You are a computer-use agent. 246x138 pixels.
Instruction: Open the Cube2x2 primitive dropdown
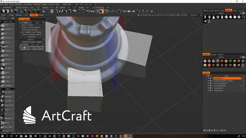[32, 39]
